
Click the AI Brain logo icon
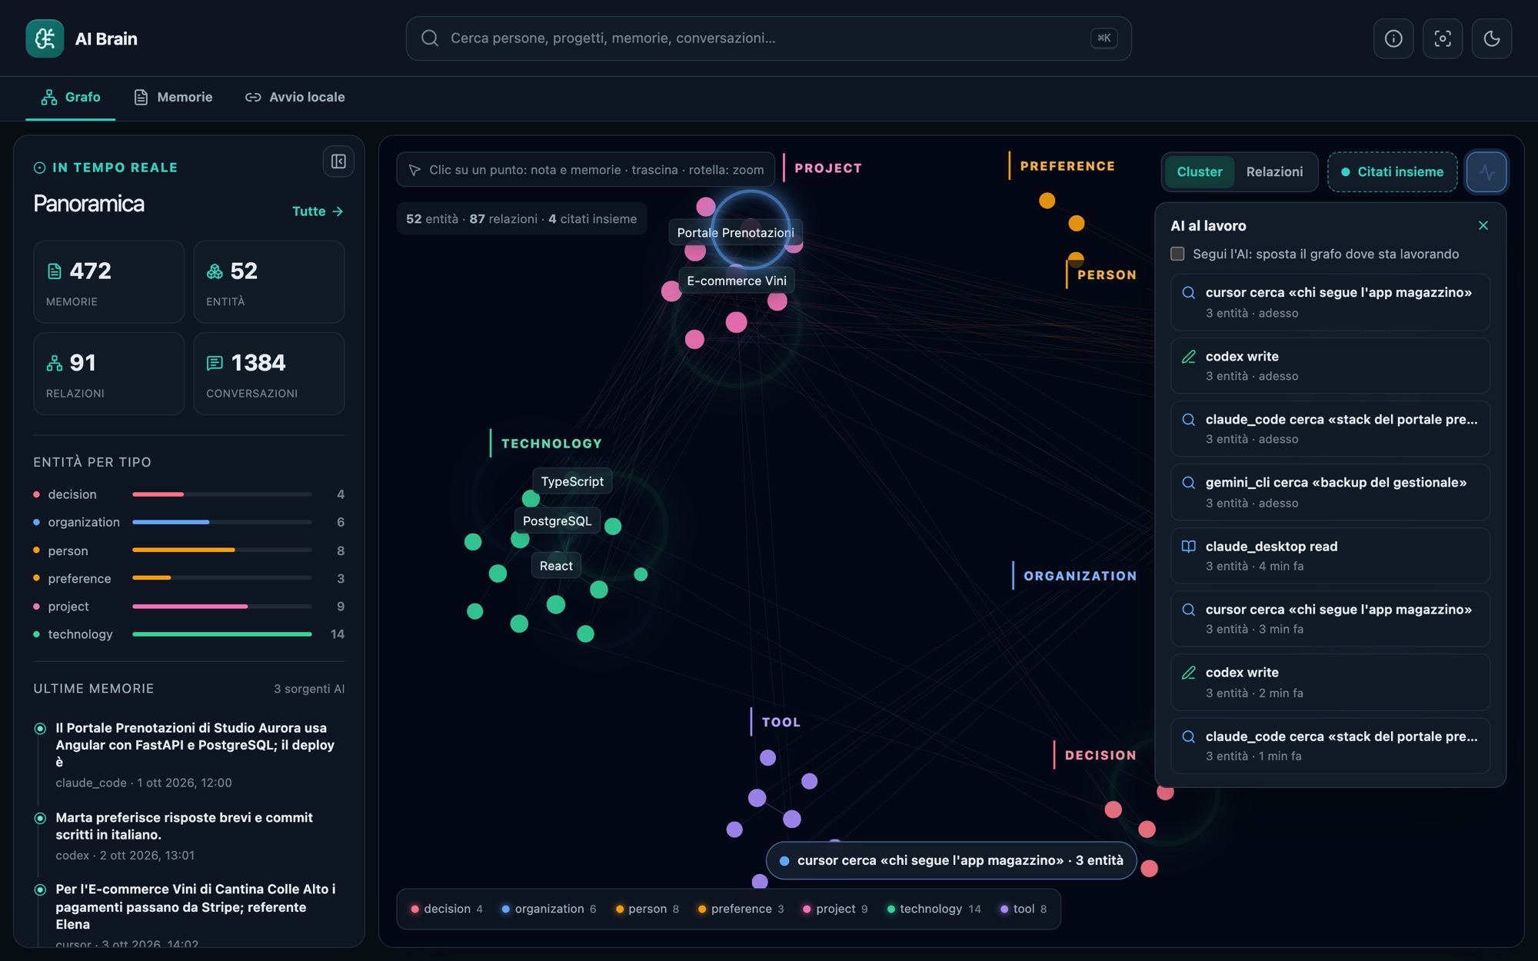click(x=45, y=38)
